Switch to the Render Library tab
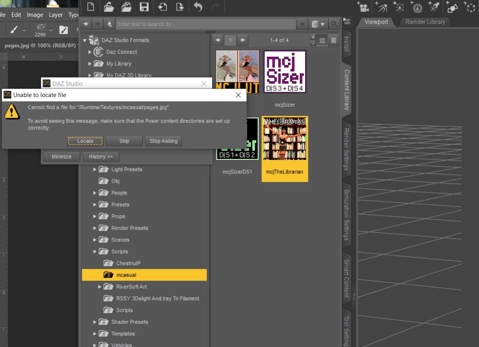This screenshot has height=347, width=479. click(425, 22)
